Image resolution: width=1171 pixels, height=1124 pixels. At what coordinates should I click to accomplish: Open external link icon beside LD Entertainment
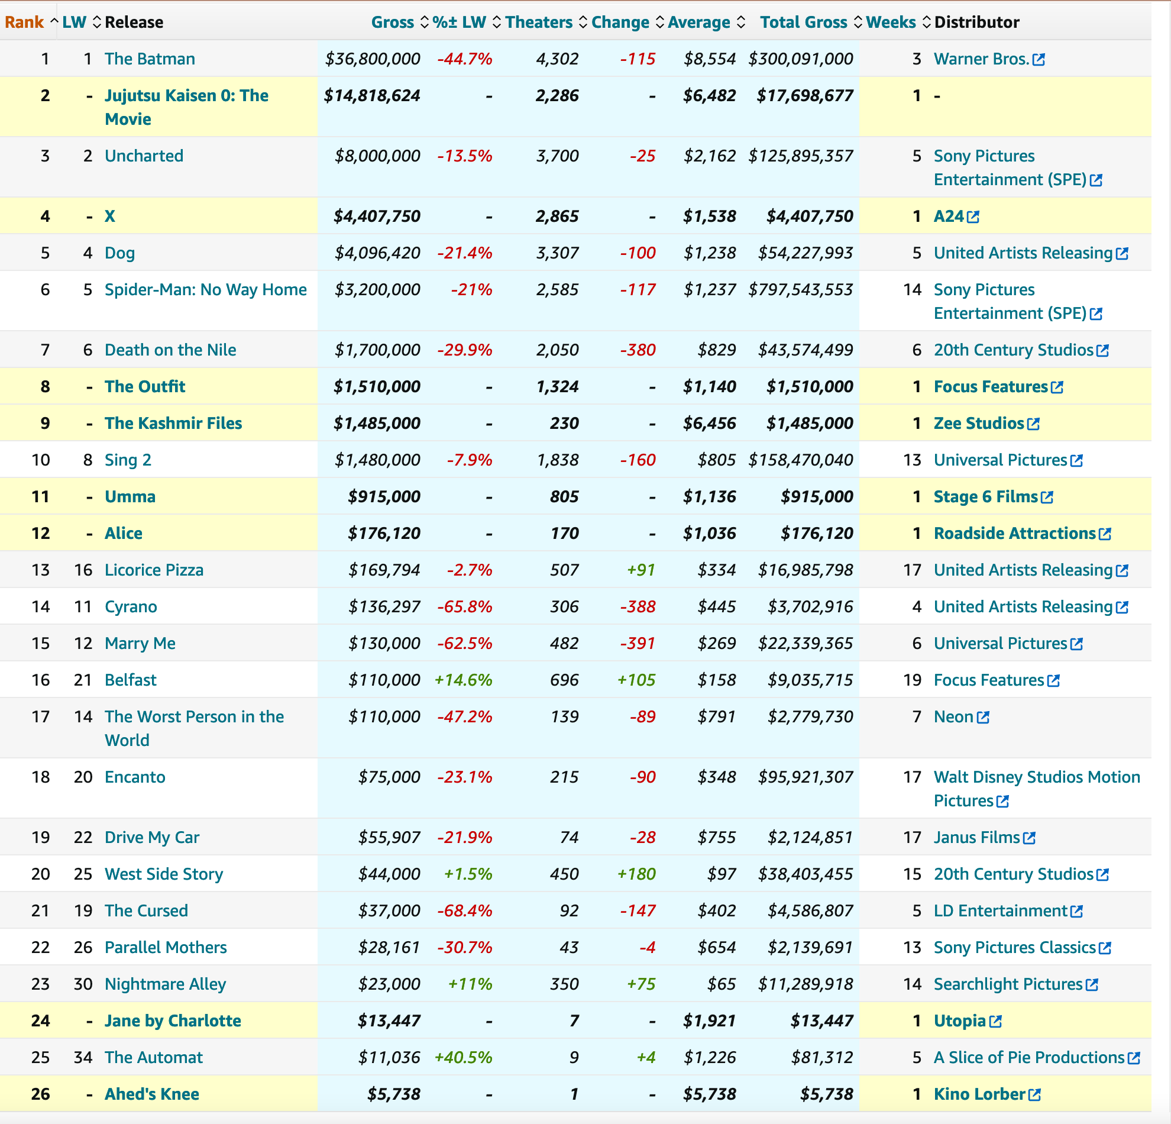[1076, 912]
